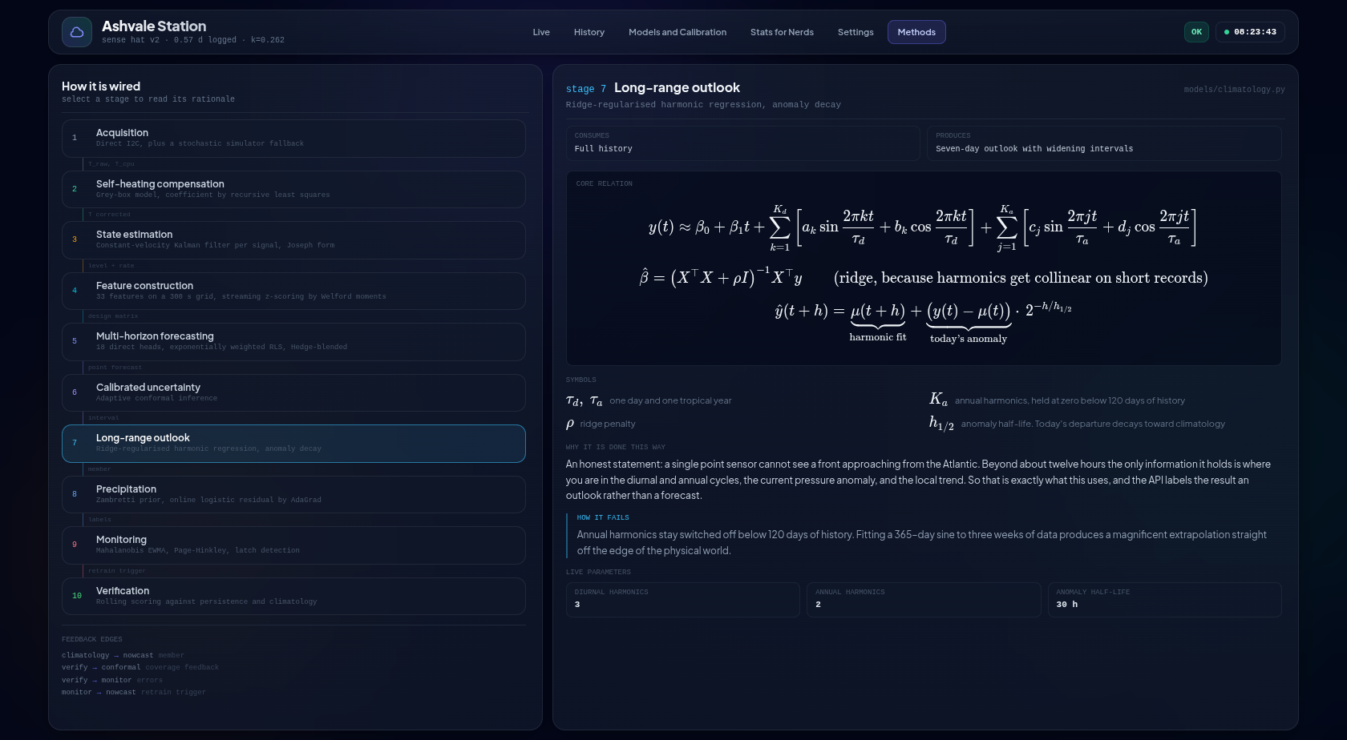The height and width of the screenshot is (740, 1347).
Task: Click the Ashvale Station cloud logo icon
Action: (x=77, y=32)
